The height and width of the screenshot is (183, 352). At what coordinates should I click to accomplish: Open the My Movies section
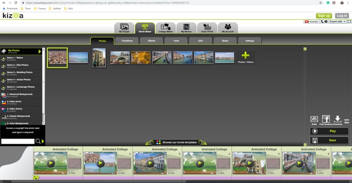click(186, 28)
